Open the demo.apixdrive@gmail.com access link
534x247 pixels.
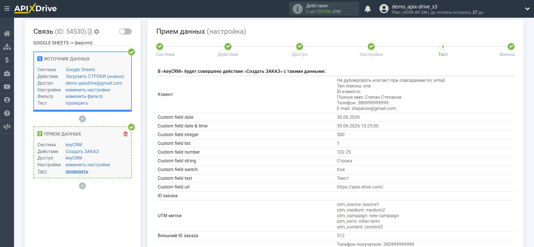click(x=94, y=83)
